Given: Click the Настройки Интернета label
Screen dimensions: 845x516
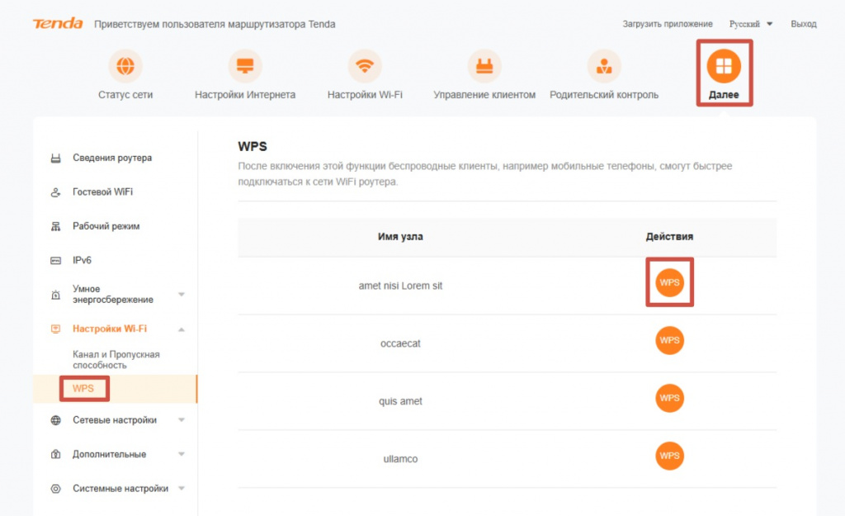Looking at the screenshot, I should click(x=245, y=95).
